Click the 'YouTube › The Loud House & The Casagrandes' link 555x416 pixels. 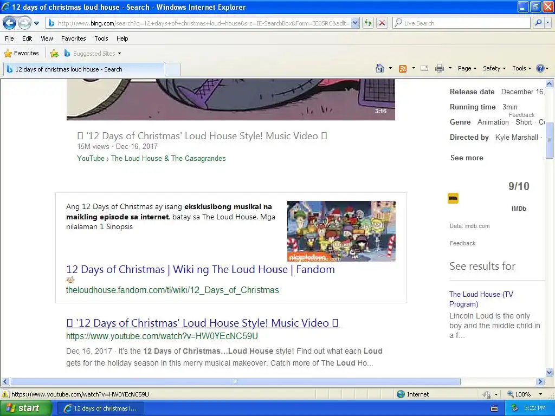(152, 159)
